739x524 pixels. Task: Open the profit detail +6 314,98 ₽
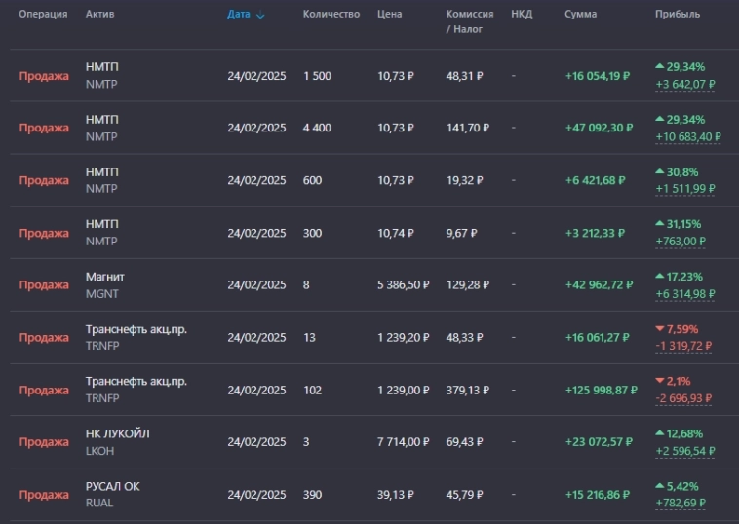click(x=685, y=294)
